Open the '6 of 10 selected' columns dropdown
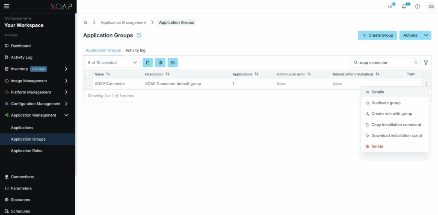This screenshot has height=215, width=438. pyautogui.click(x=113, y=63)
